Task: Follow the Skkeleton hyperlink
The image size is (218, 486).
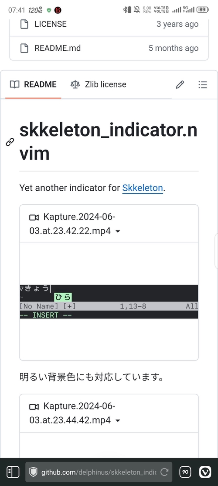Action: (x=143, y=188)
